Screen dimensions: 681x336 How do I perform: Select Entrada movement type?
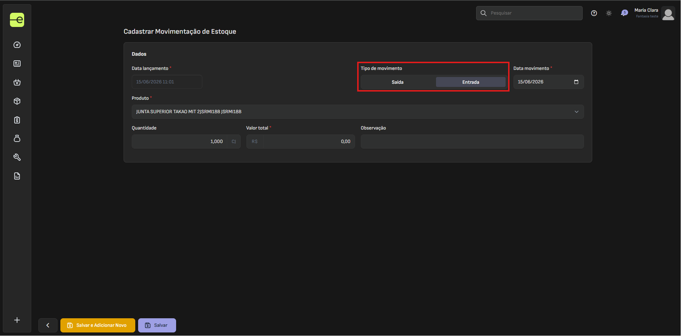coord(471,82)
